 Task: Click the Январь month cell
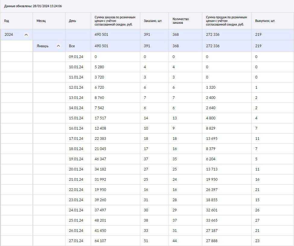[x=49, y=46]
